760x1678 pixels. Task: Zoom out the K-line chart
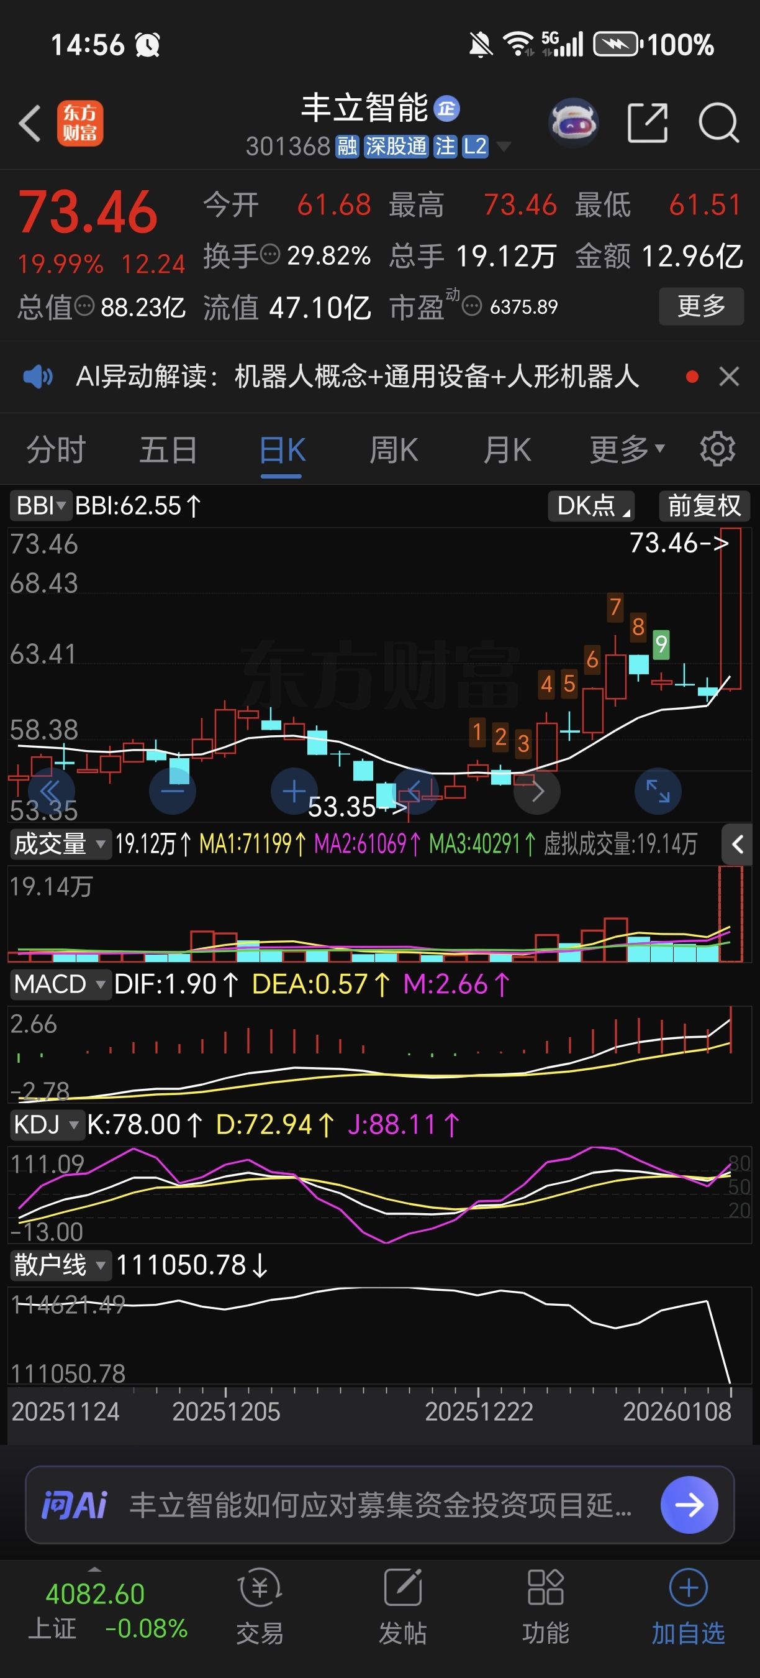coord(173,791)
